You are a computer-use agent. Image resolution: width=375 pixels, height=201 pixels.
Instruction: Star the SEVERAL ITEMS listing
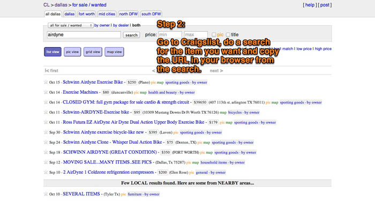(x=46, y=194)
